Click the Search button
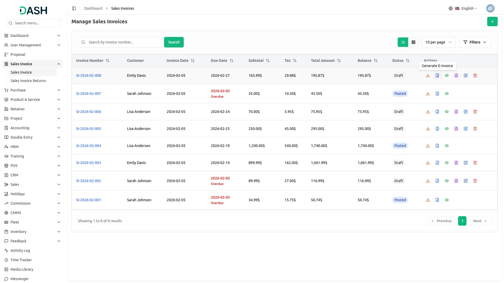The height and width of the screenshot is (283, 504). click(x=174, y=42)
